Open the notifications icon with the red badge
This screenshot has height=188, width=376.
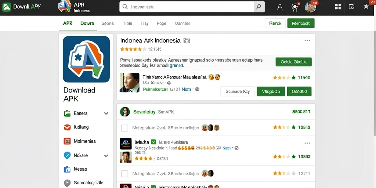[x=295, y=7]
